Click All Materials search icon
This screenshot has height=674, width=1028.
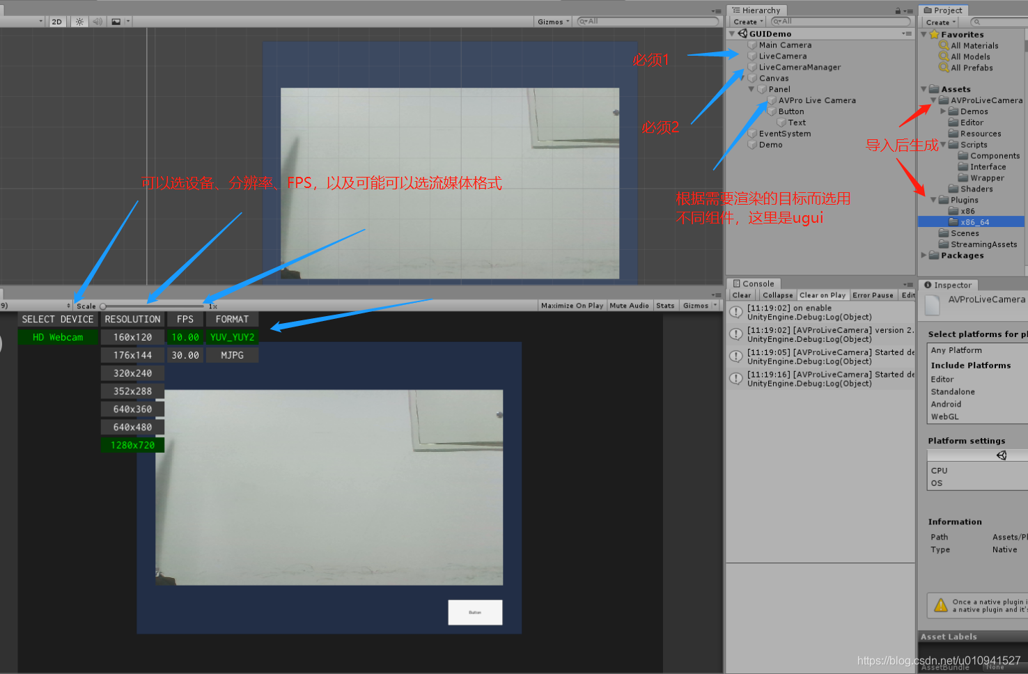[944, 45]
